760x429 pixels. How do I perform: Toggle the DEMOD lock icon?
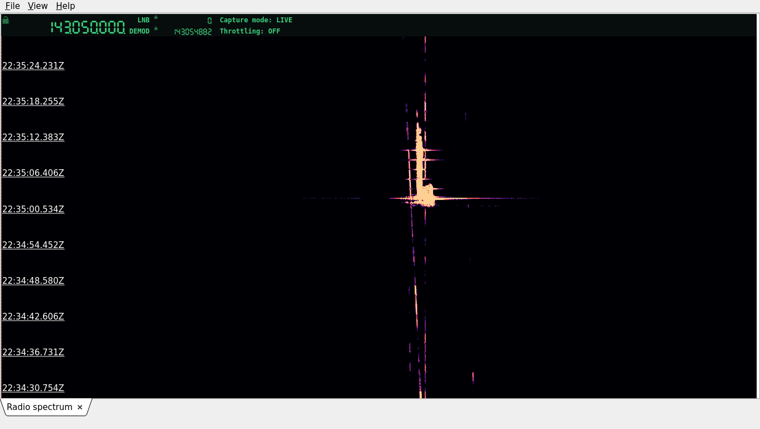(156, 28)
